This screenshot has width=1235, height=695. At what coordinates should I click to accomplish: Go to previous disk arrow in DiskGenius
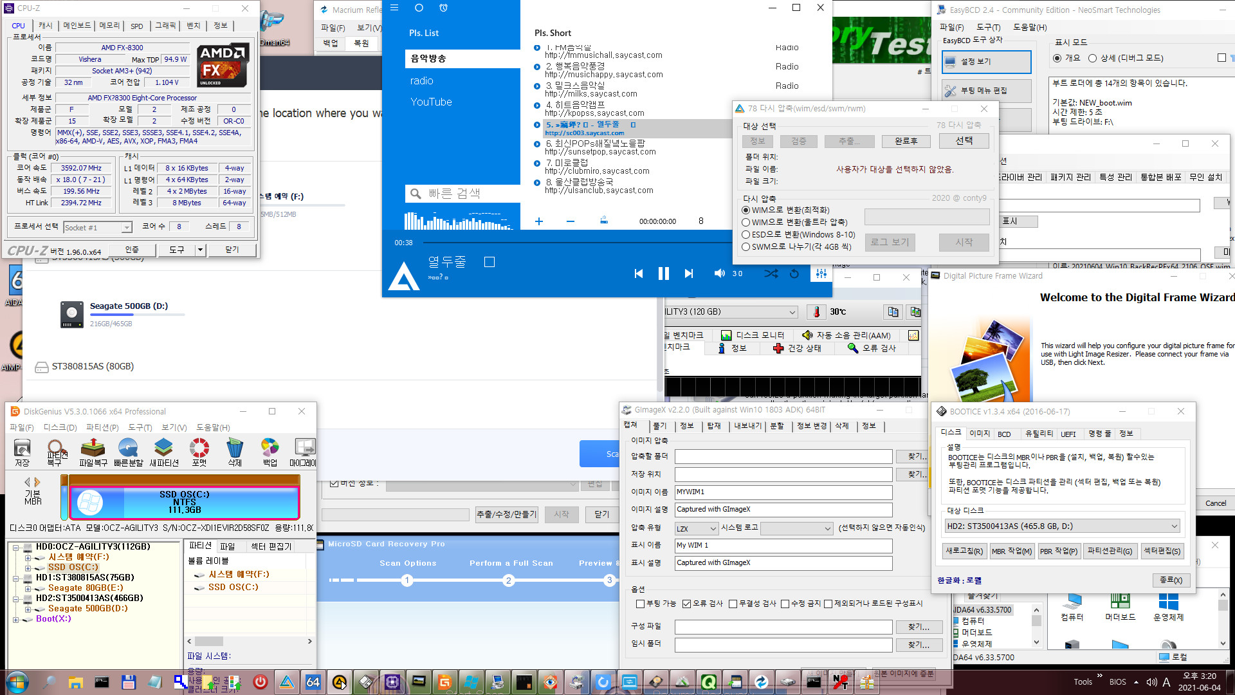[x=27, y=482]
